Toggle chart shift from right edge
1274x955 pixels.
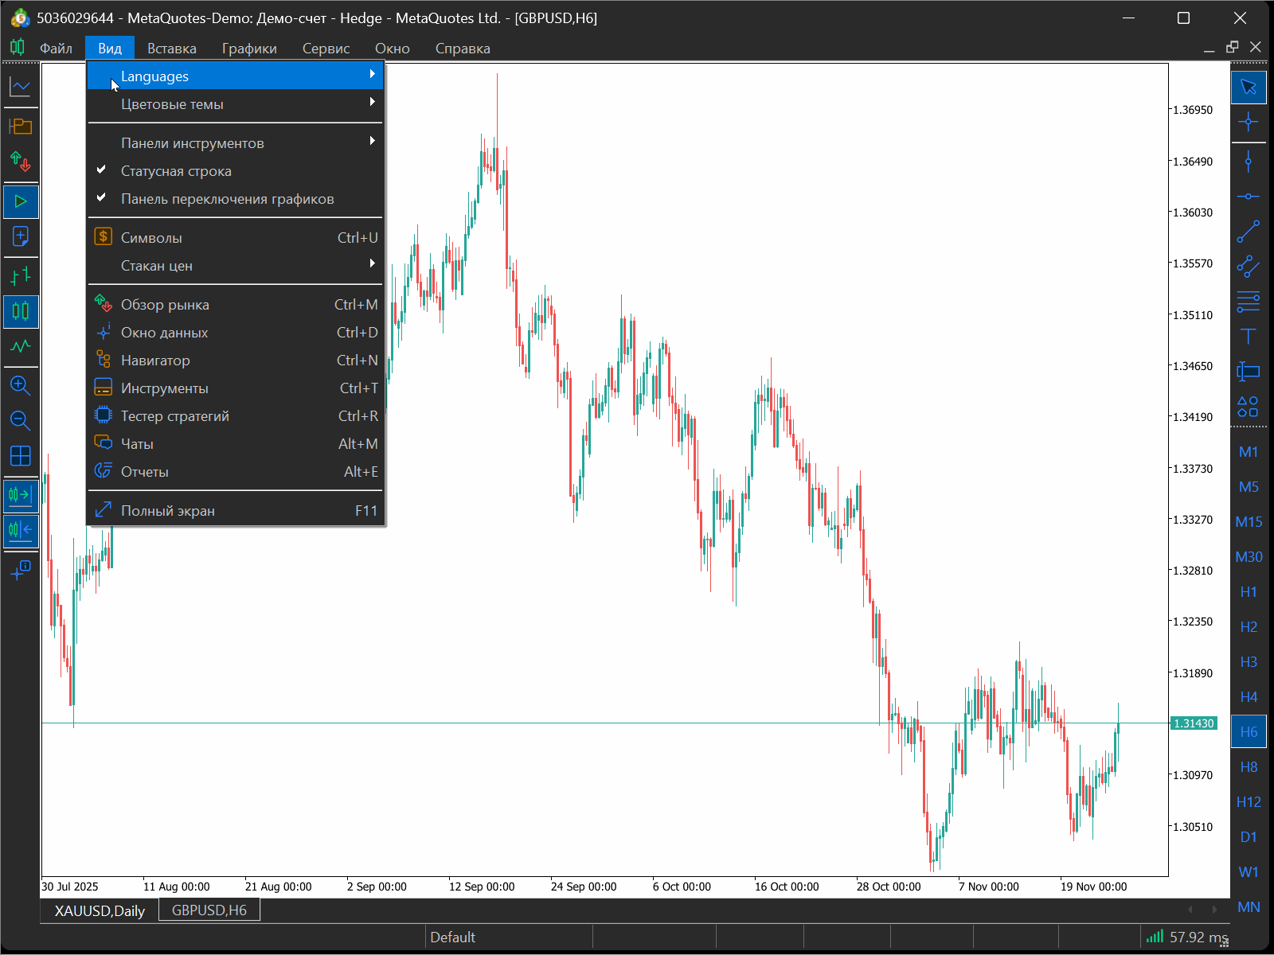21,530
